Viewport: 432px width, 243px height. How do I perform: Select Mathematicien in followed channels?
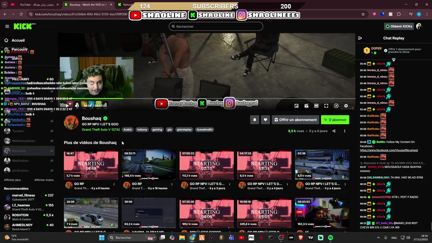[29, 141]
